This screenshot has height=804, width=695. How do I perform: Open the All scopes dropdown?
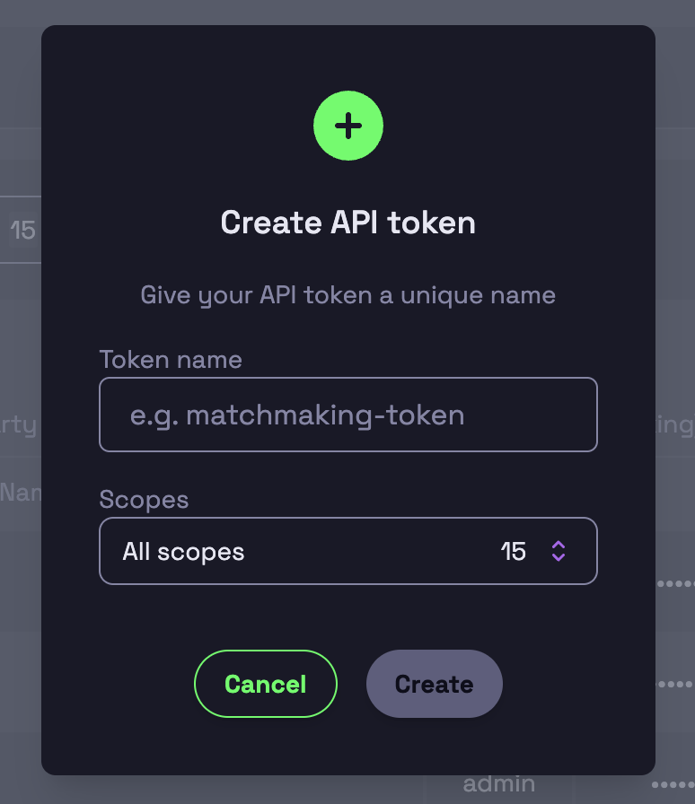(x=348, y=551)
